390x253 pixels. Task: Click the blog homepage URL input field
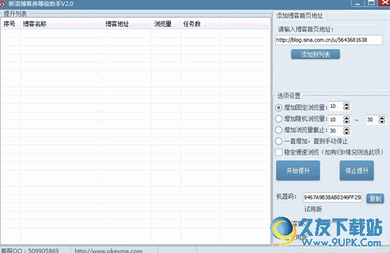click(328, 40)
